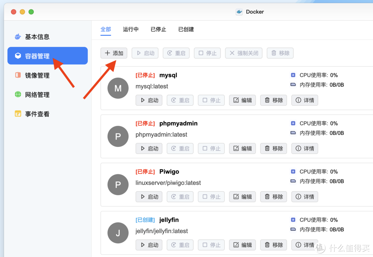Click the top toolbar 重启 button
Image resolution: width=373 pixels, height=257 pixels.
pyautogui.click(x=176, y=53)
